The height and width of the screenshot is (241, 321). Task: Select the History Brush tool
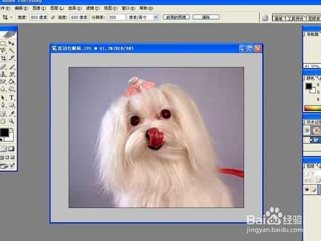click(12, 74)
